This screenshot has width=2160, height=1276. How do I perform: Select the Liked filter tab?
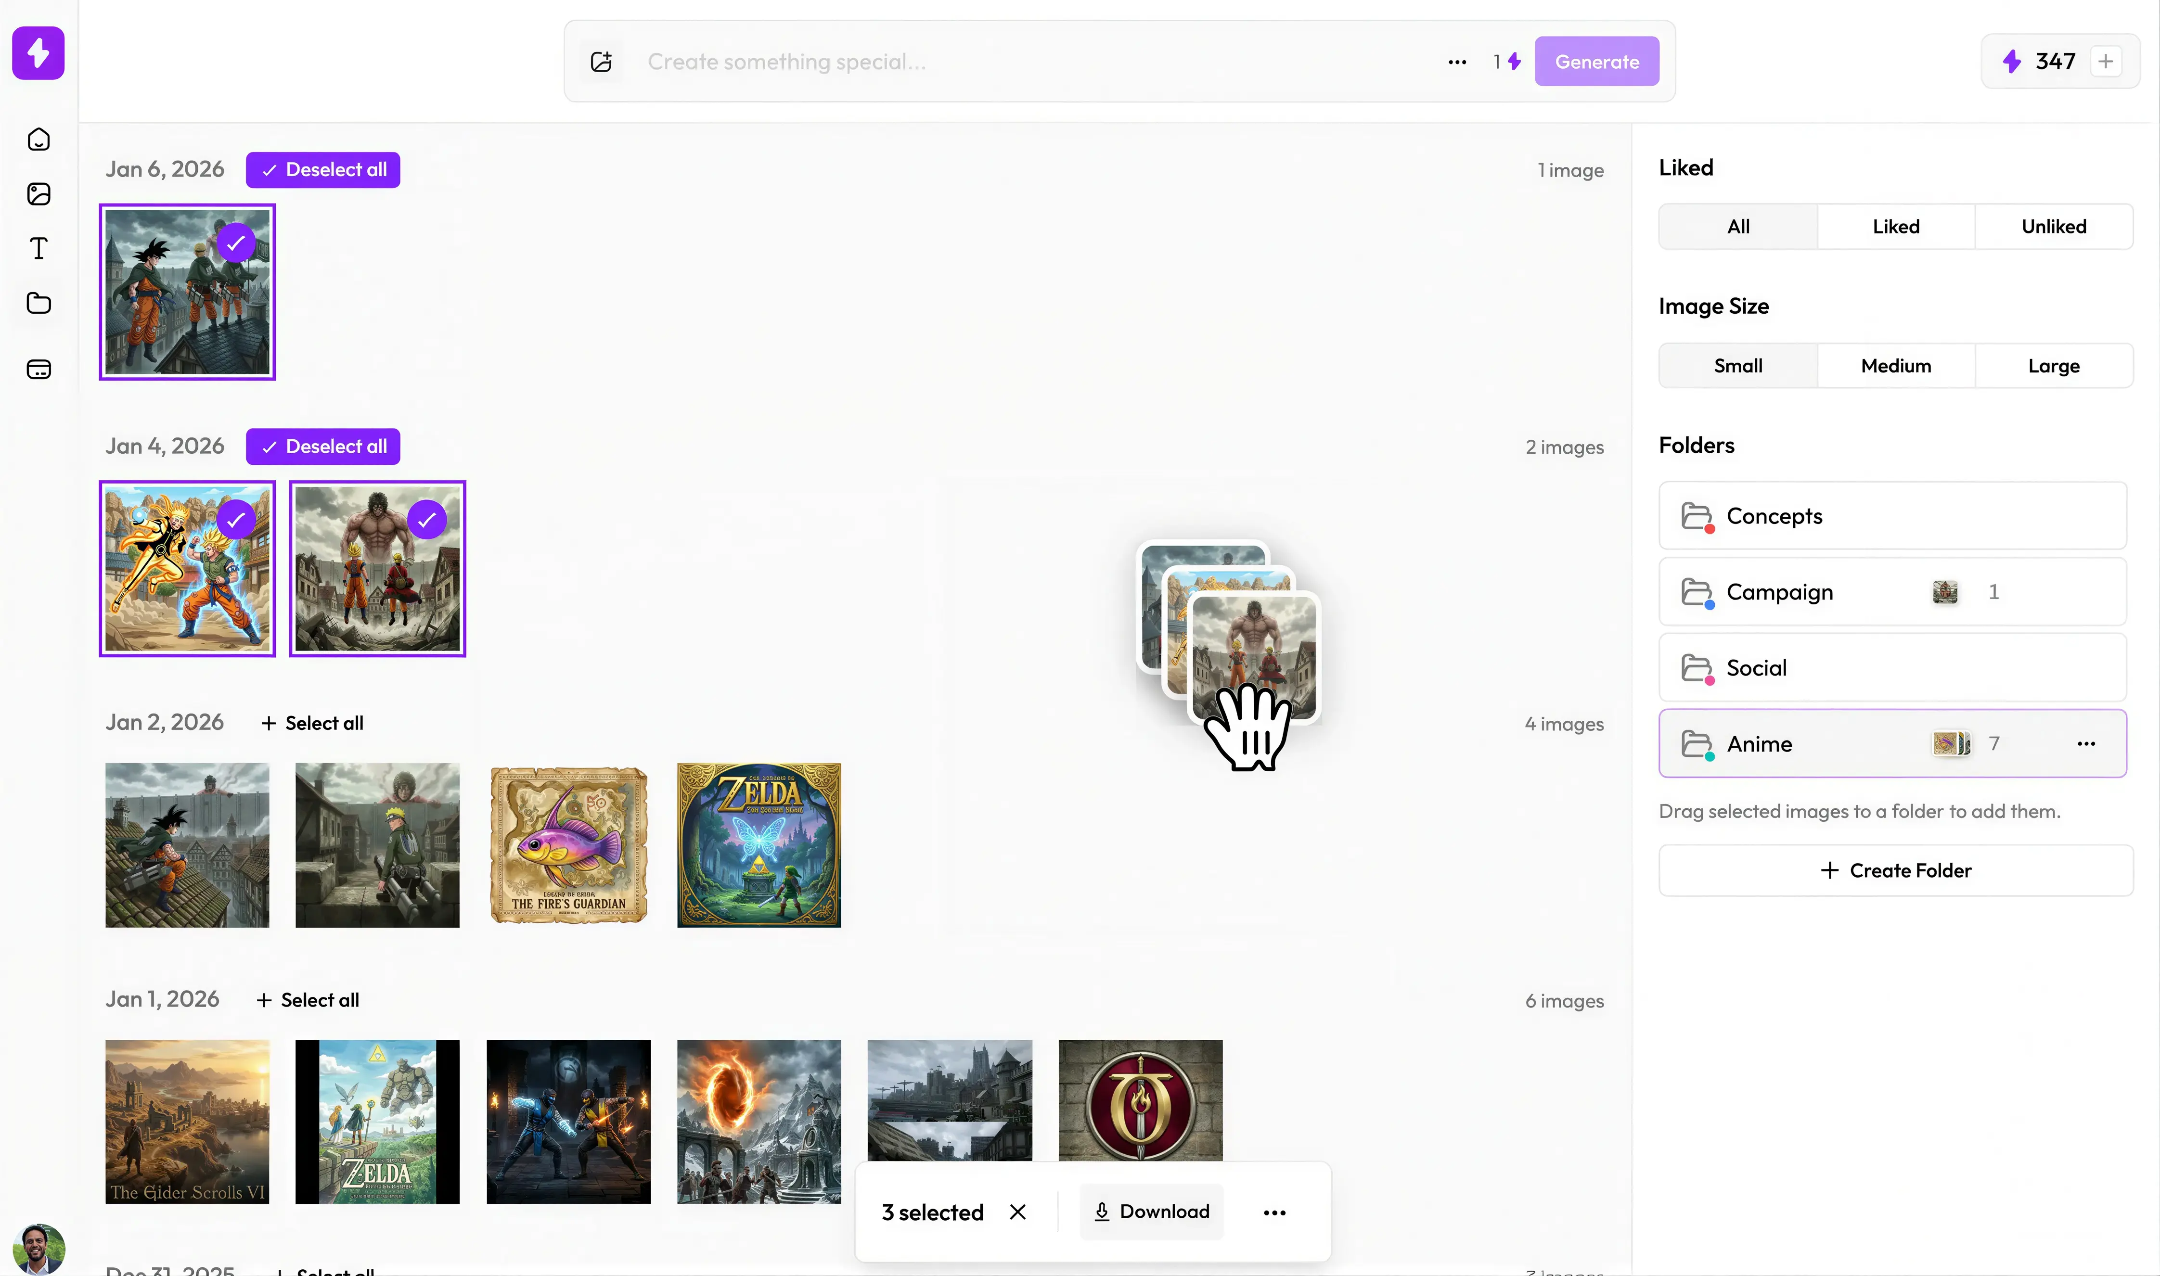pyautogui.click(x=1895, y=226)
